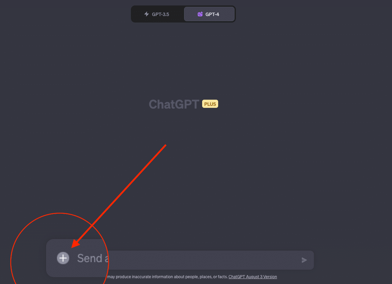Viewport: 392px width, 284px height.
Task: Click the GPT-3.5 text label
Action: (x=161, y=14)
